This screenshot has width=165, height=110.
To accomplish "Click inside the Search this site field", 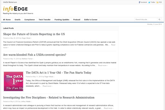I will pyautogui.click(x=146, y=20).
